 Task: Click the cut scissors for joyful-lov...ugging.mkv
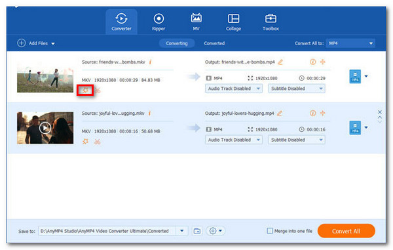[x=98, y=142]
